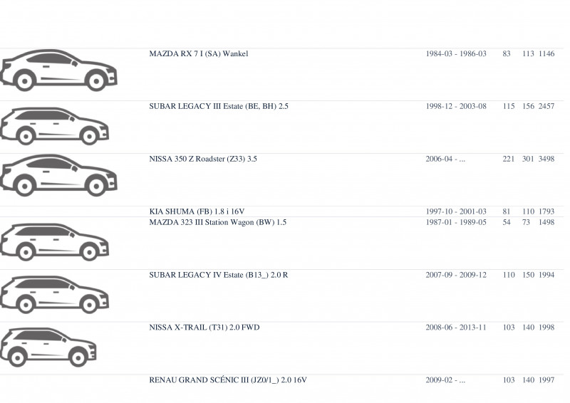Click date range 2008-06 - 2013-11
The height and width of the screenshot is (403, 570).
pyautogui.click(x=456, y=328)
